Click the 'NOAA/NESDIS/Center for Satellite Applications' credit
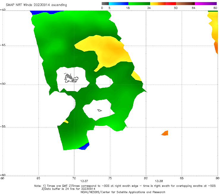The height and width of the screenshot is (194, 220). point(123,192)
